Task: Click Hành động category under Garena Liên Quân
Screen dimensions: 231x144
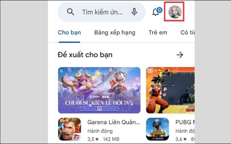Action: point(100,131)
